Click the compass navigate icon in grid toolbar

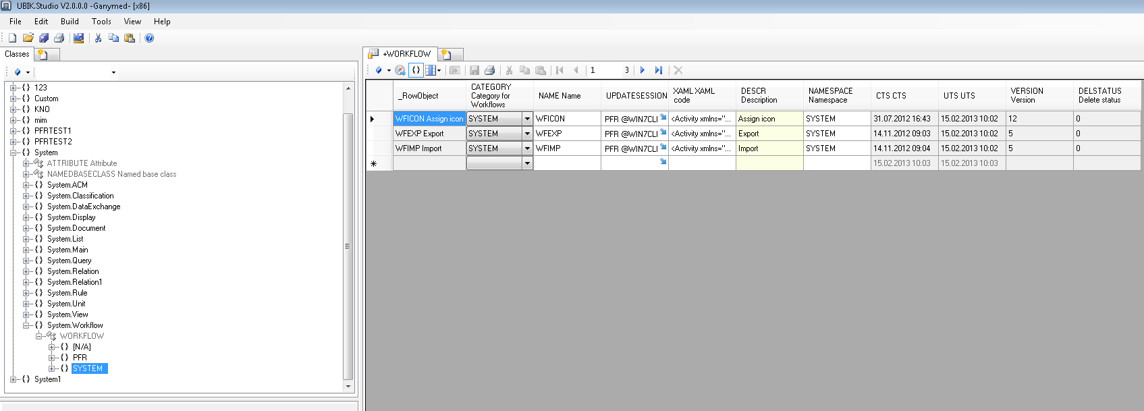(400, 70)
